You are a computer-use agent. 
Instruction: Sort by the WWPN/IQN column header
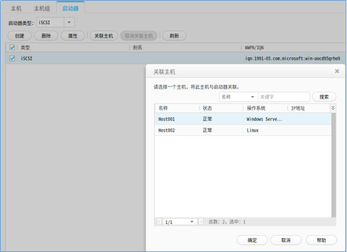[x=254, y=47]
